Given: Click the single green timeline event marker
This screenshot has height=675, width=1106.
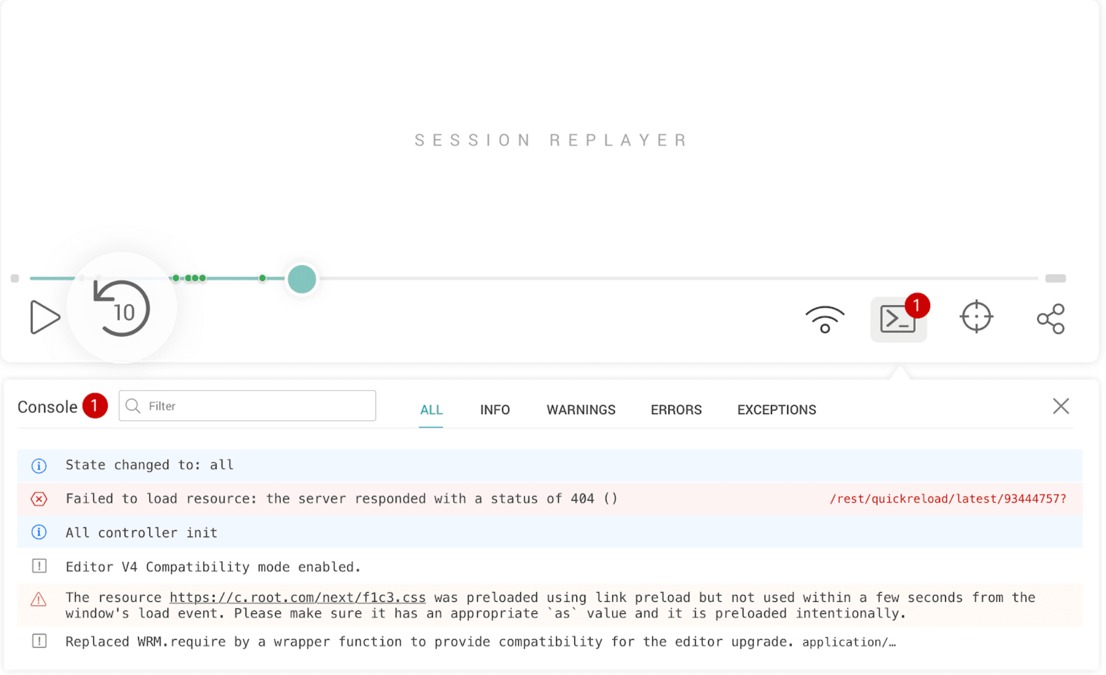Looking at the screenshot, I should 262,278.
